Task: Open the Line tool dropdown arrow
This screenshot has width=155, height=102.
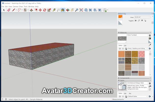Action: 16,10
